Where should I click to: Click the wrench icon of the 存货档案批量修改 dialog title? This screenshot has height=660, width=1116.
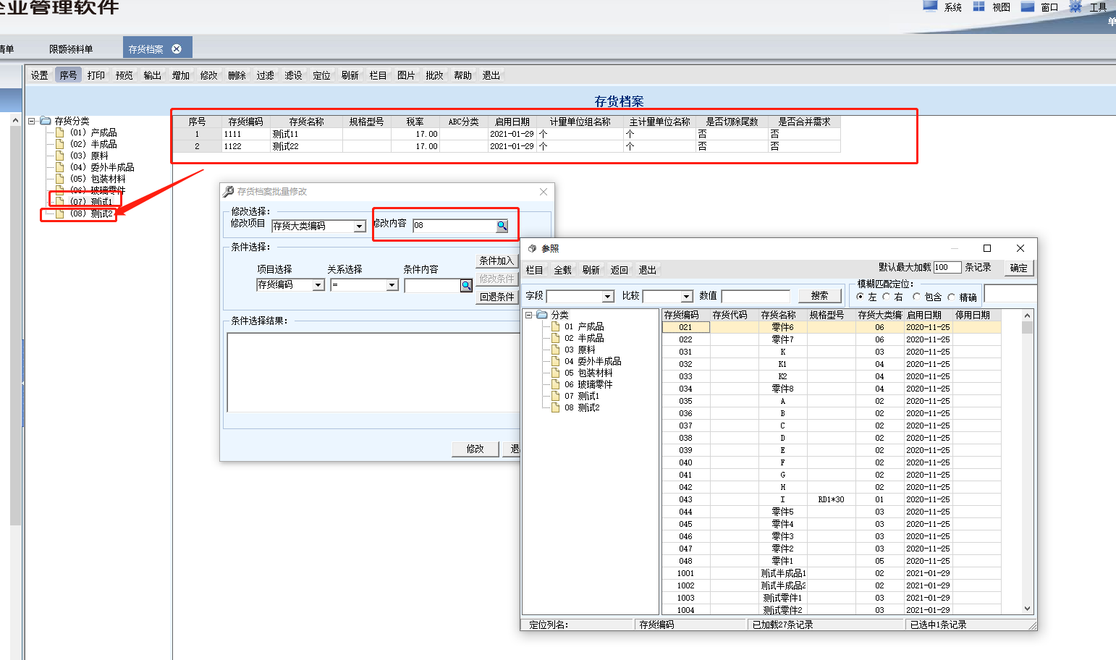coord(229,191)
